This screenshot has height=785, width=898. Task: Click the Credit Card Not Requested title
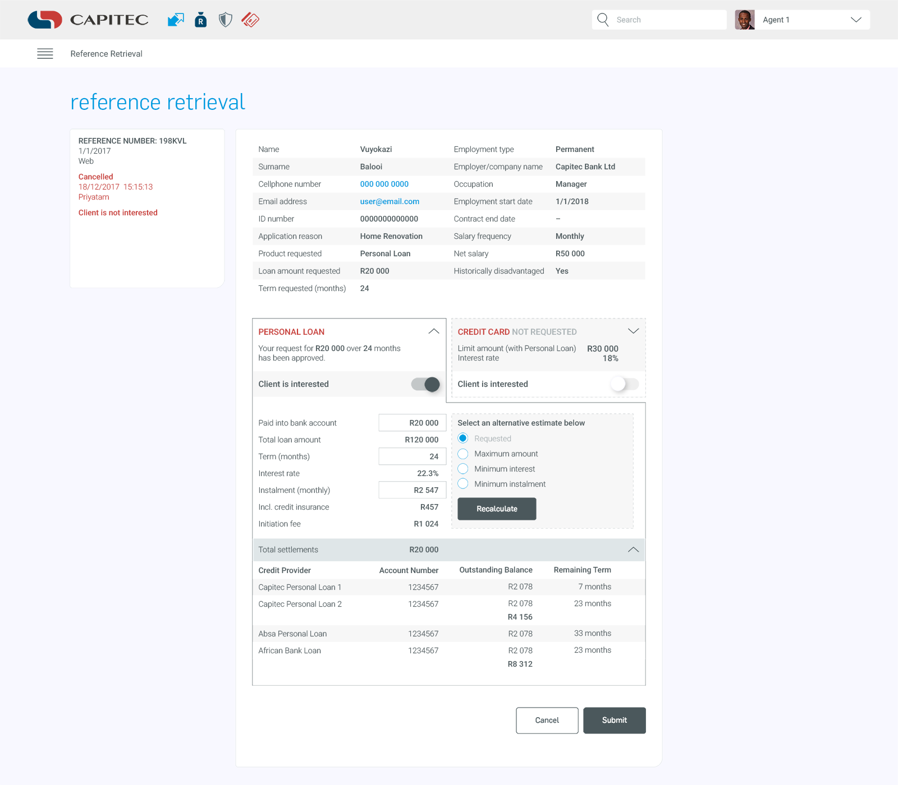click(x=517, y=332)
